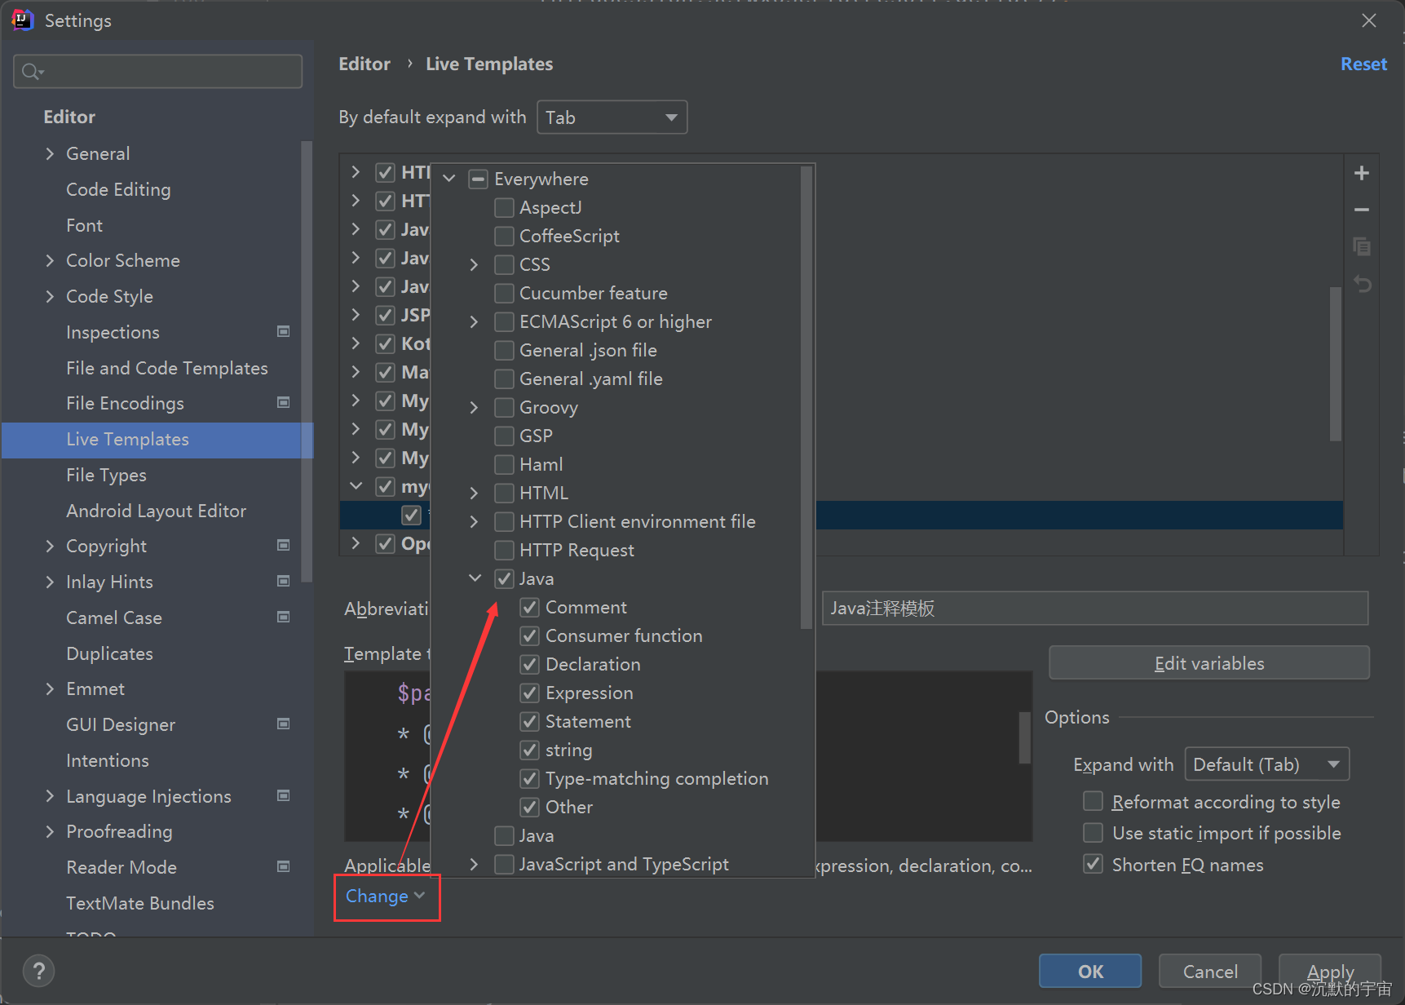
Task: Toggle Reformat according to style checkbox
Action: tap(1093, 801)
